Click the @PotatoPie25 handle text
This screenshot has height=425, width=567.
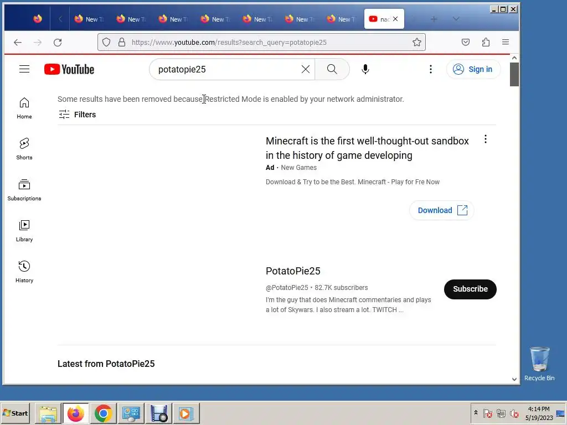click(287, 288)
